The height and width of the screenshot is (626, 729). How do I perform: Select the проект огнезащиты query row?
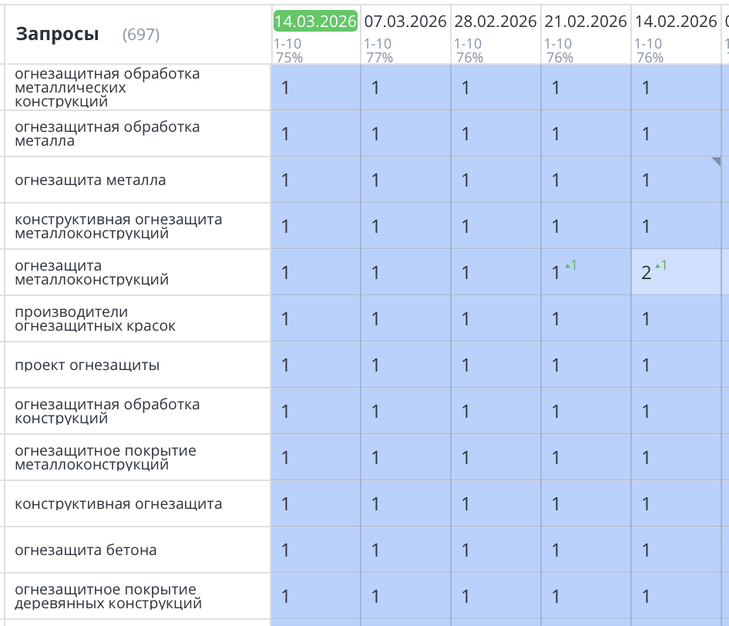click(x=87, y=365)
